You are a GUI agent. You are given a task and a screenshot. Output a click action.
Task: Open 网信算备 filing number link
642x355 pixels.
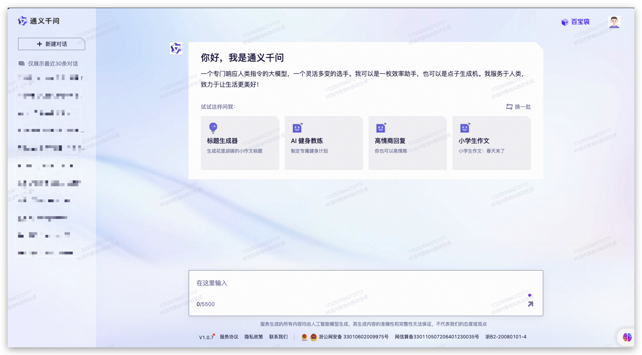coord(437,337)
